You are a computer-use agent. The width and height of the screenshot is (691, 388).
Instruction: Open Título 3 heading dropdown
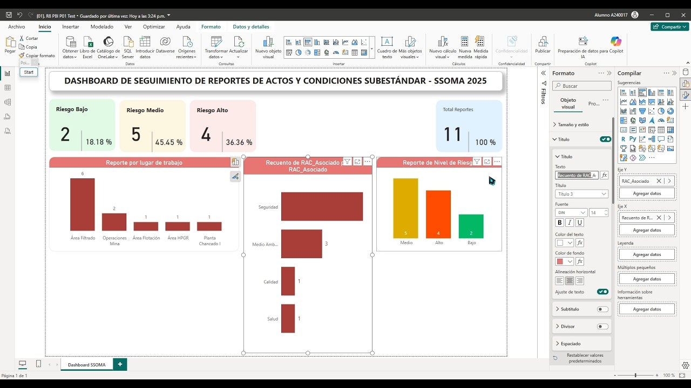(x=581, y=194)
